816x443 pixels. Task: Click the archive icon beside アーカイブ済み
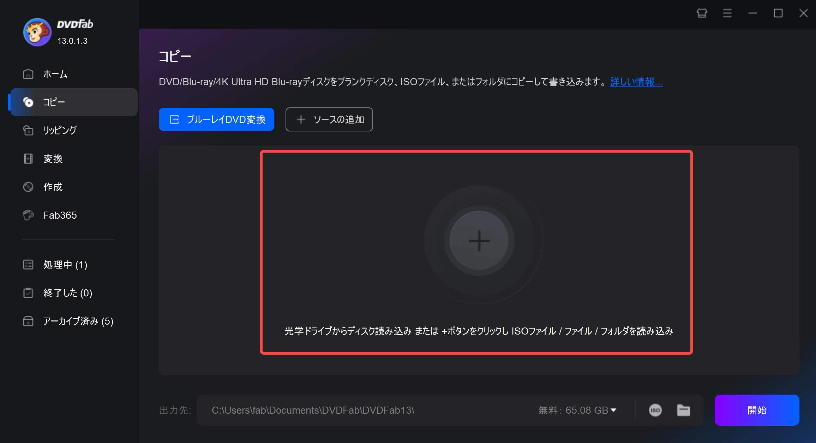[x=28, y=321]
